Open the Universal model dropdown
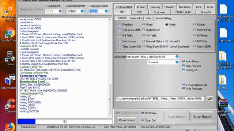Screen dimensions: 234x131 177,62
